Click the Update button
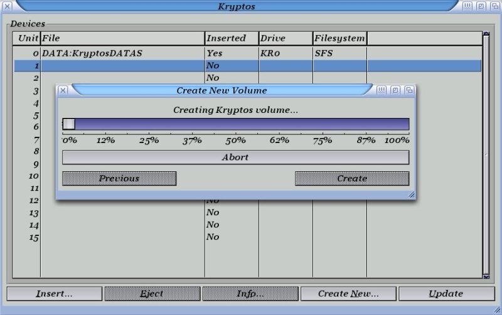This screenshot has height=315, width=502. click(x=446, y=294)
